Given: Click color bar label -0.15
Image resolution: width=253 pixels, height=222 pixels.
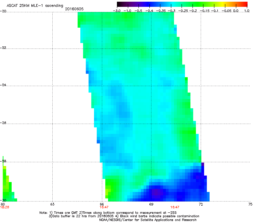Looking at the screenshot, I should pyautogui.click(x=204, y=11).
